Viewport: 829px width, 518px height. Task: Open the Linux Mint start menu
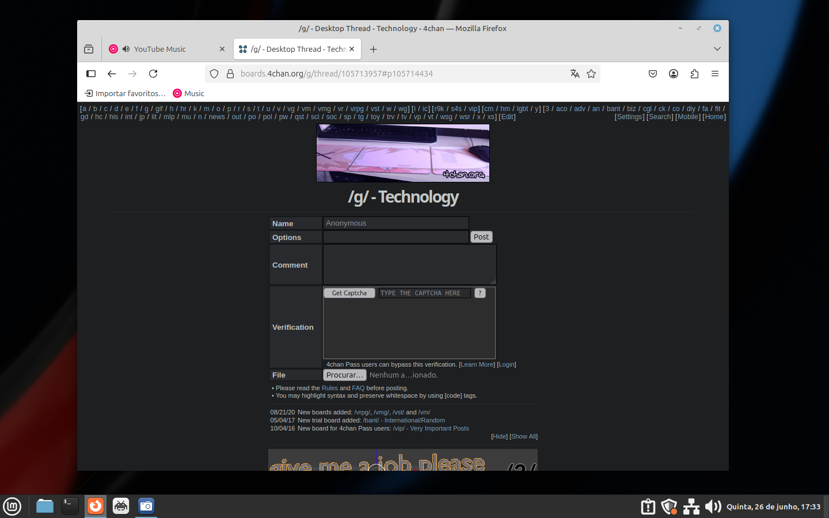coord(12,506)
